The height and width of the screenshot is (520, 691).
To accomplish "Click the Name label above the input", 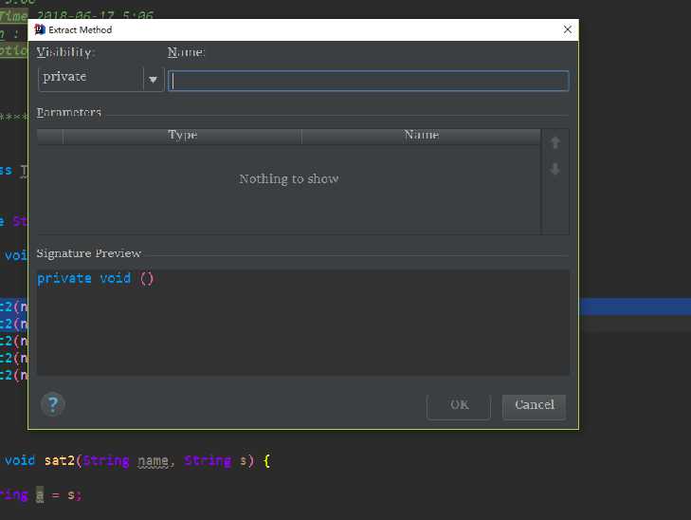I will 186,52.
